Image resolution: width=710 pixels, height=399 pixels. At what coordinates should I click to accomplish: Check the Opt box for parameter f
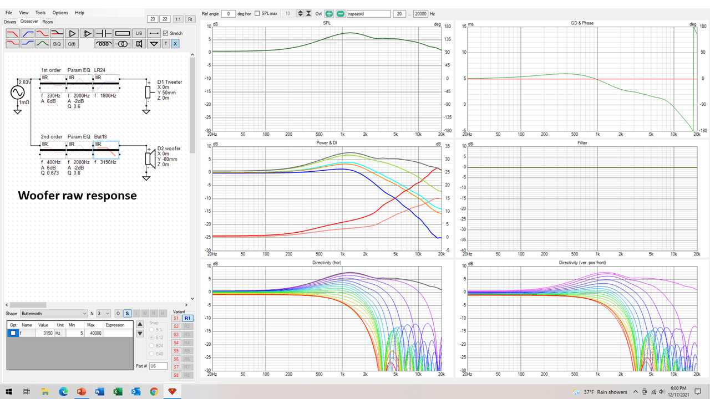click(13, 333)
